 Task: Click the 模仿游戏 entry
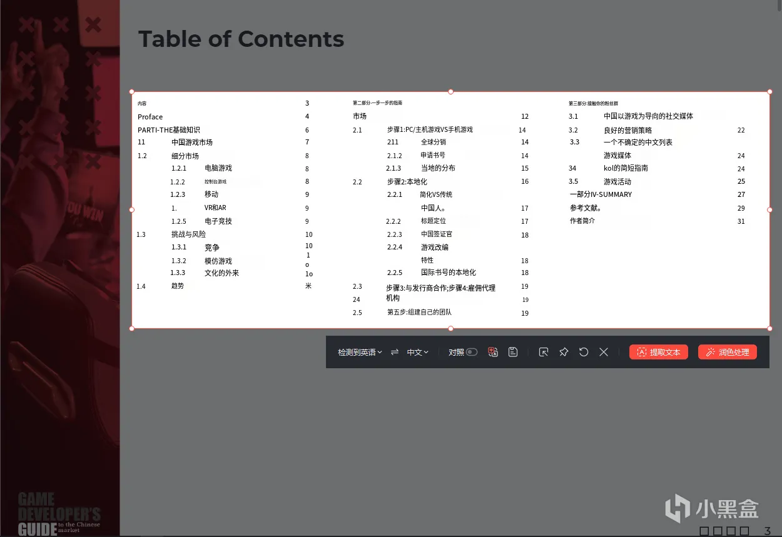[218, 261]
